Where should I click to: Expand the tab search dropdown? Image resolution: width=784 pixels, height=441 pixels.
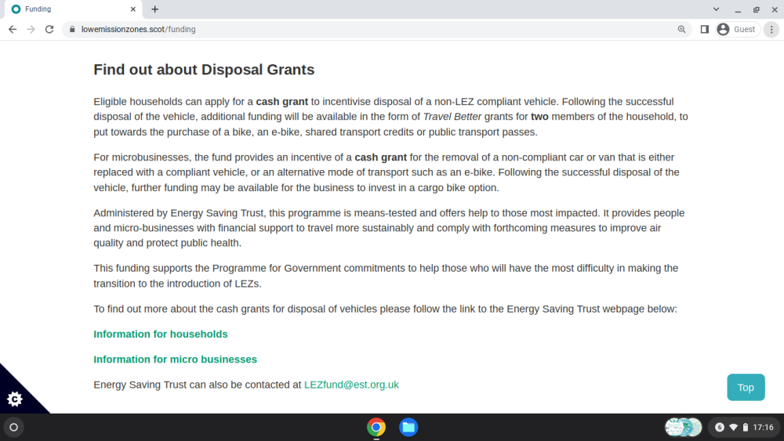point(716,9)
